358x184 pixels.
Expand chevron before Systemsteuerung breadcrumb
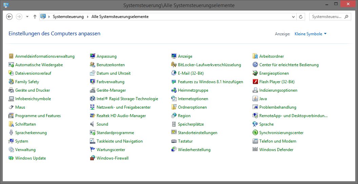(x=49, y=17)
